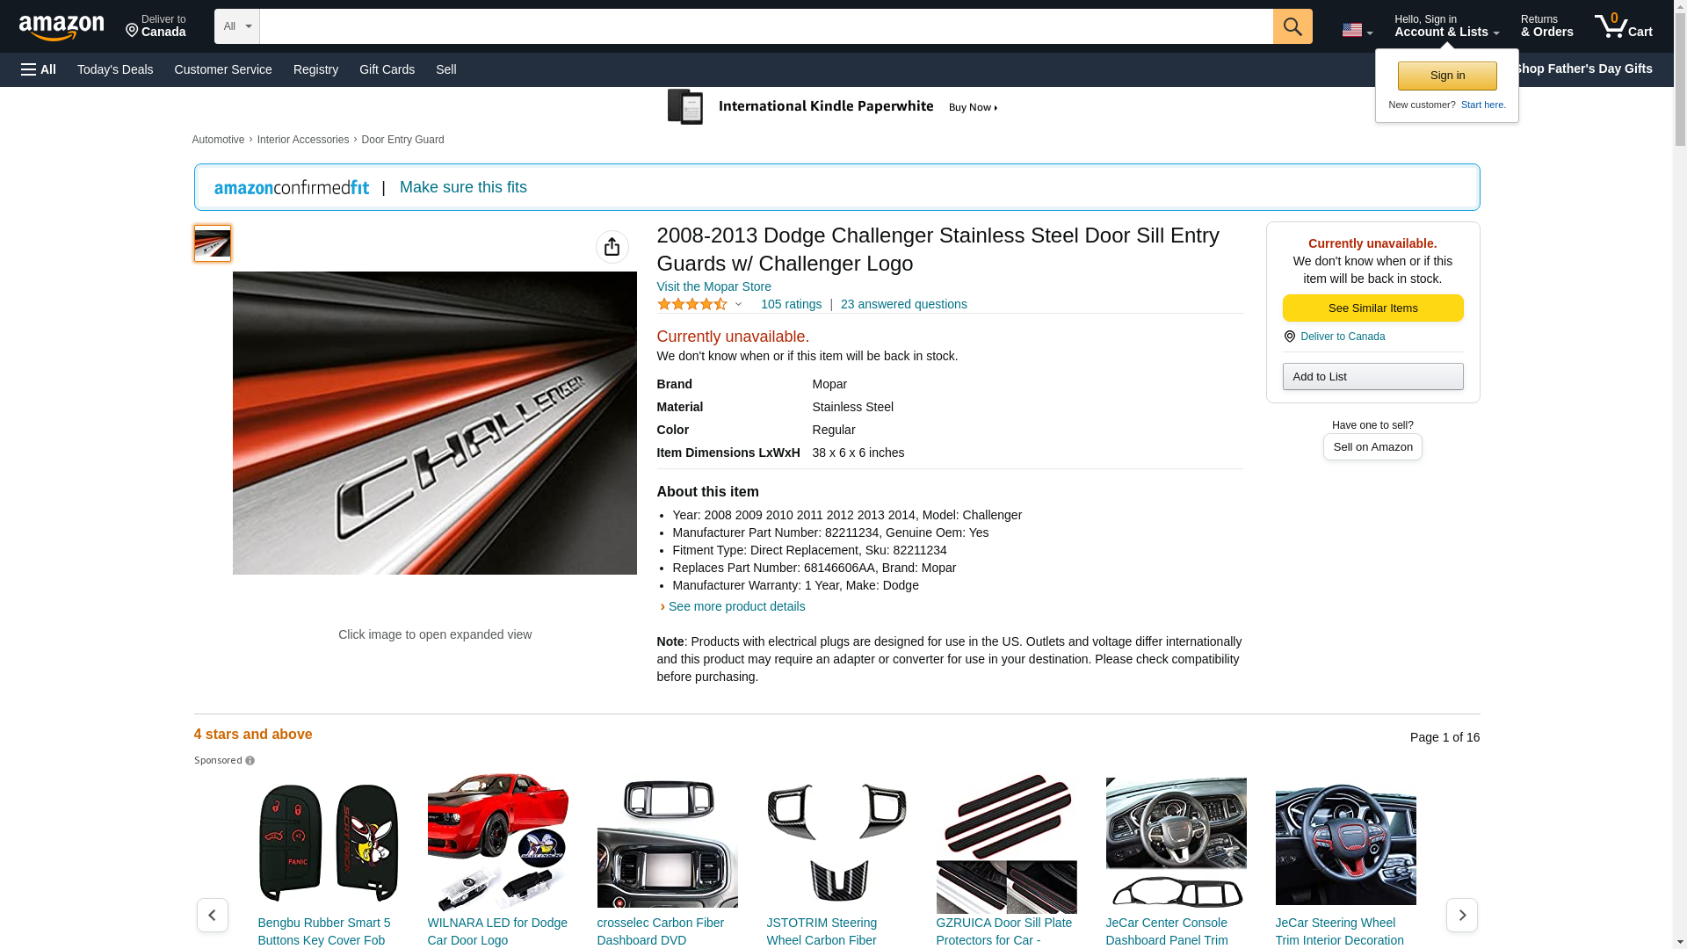
Task: Open the All hamburger menu
Action: tap(39, 69)
